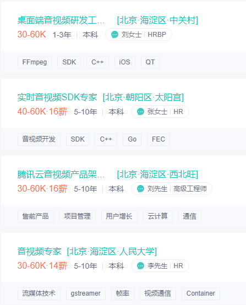246x305 pixels.
Task: Select the 项目管理 tag
Action: pyautogui.click(x=78, y=216)
